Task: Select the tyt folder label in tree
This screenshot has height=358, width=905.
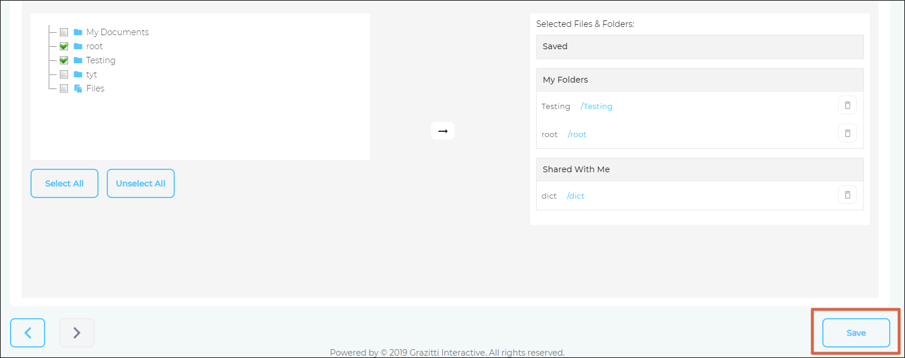Action: [x=91, y=74]
